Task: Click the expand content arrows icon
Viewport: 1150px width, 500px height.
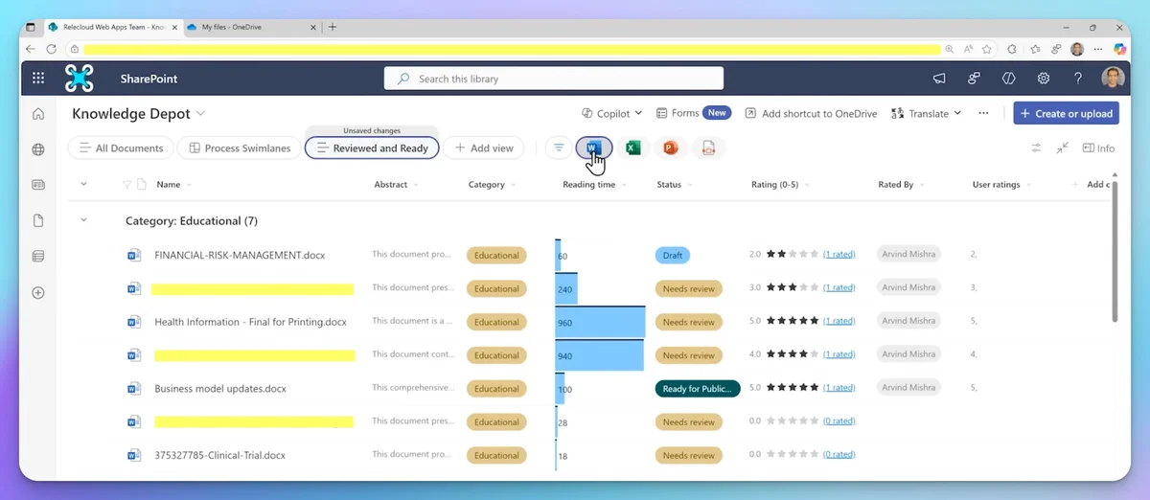Action: tap(1063, 148)
